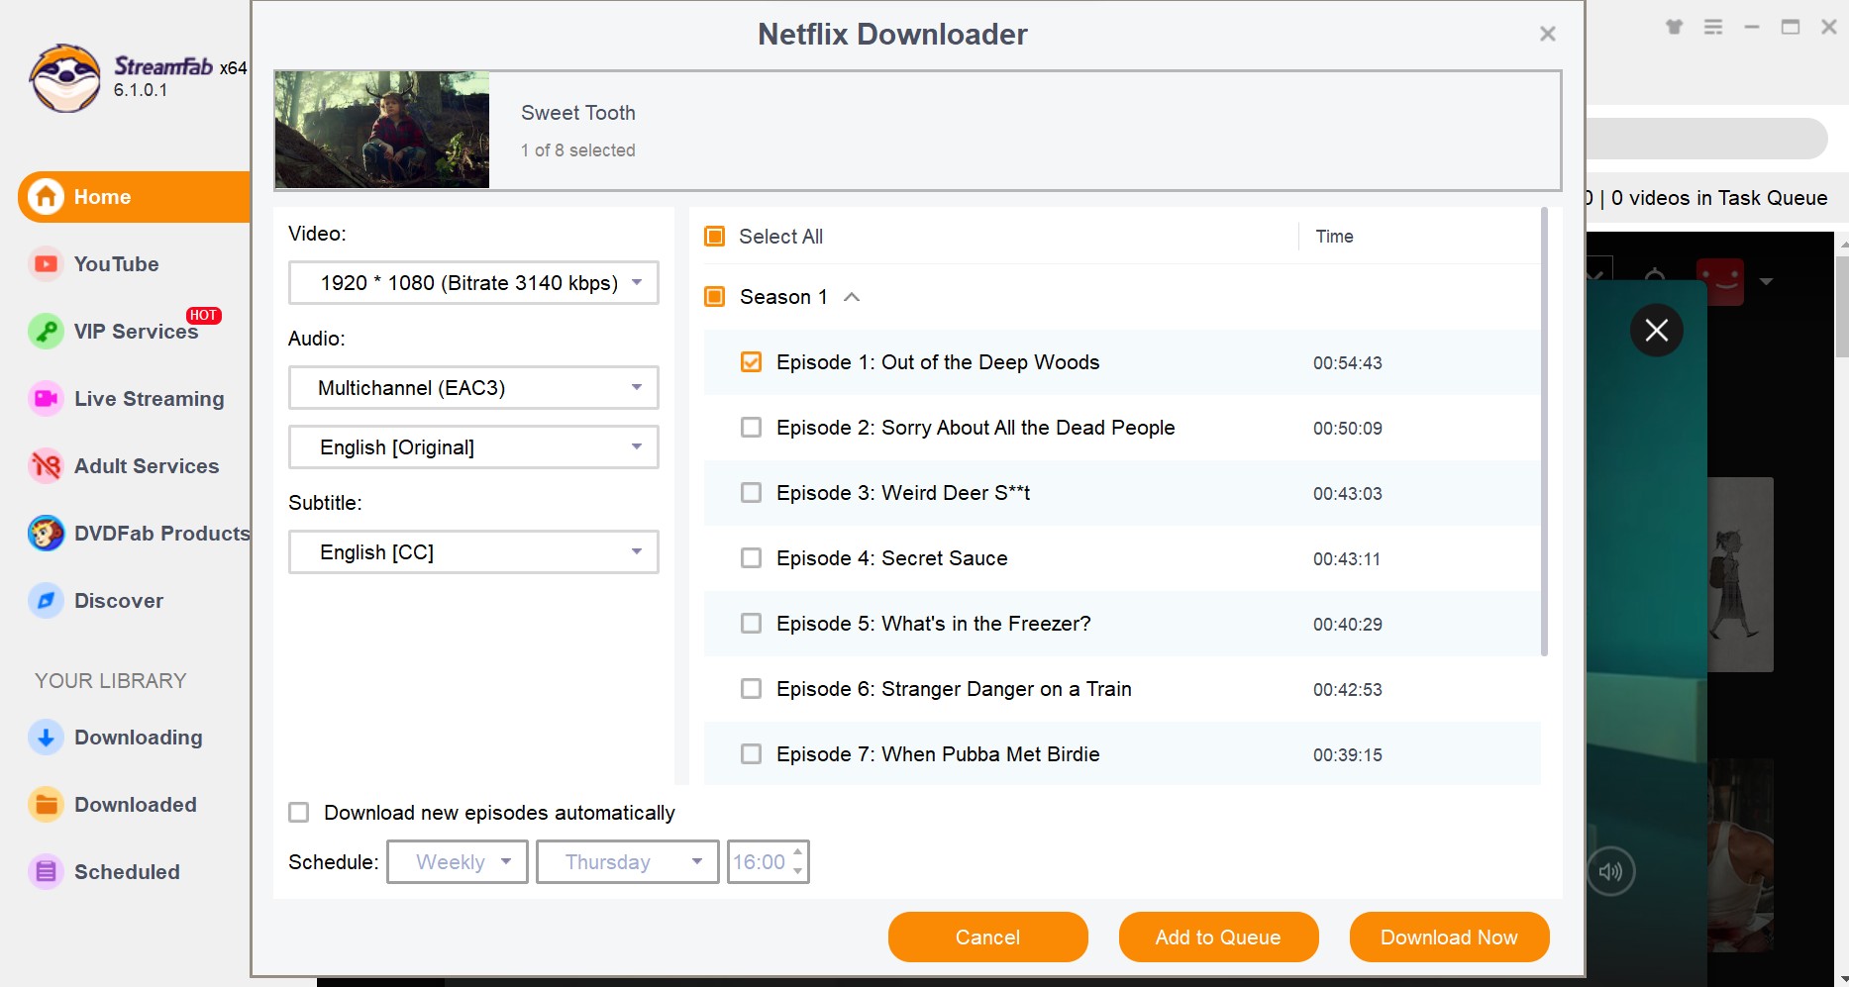Click the "0 videos in Task Queue" text
The width and height of the screenshot is (1849, 987).
1719,198
